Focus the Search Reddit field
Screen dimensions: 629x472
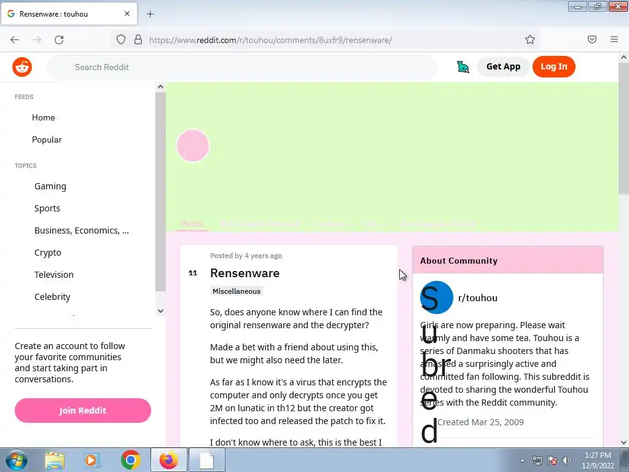tap(242, 67)
